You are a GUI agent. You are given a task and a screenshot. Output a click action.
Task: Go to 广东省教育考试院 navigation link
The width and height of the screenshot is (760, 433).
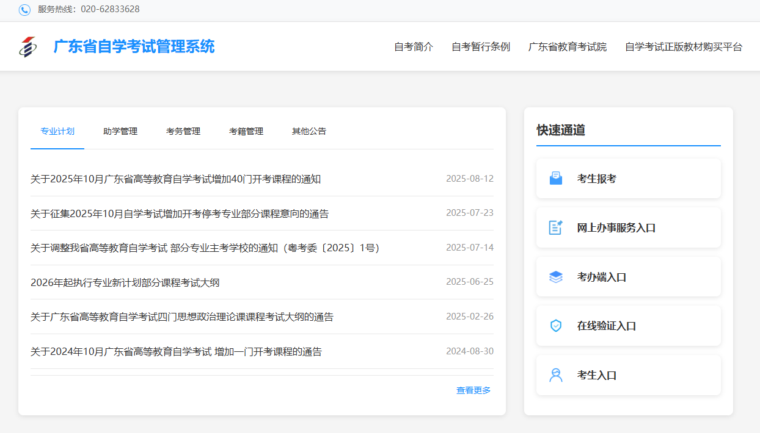568,47
